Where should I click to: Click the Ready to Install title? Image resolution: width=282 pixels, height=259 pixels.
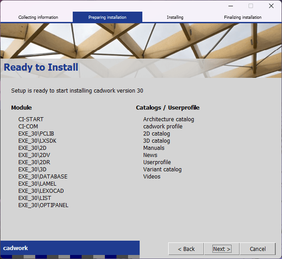[x=41, y=67]
